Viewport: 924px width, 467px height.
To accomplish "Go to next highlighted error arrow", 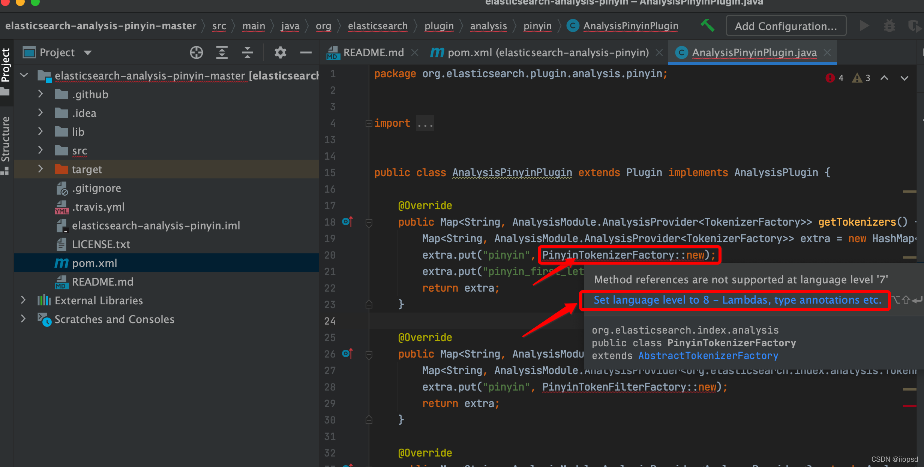I will 904,78.
